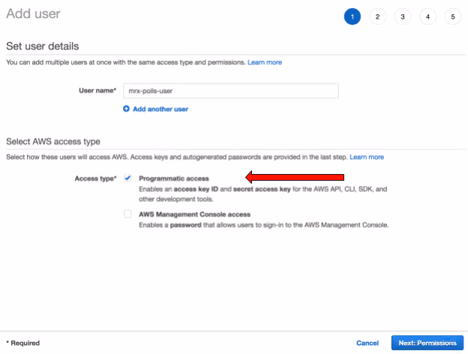Open Learn more link under access type
The image size is (468, 354).
[x=367, y=157]
